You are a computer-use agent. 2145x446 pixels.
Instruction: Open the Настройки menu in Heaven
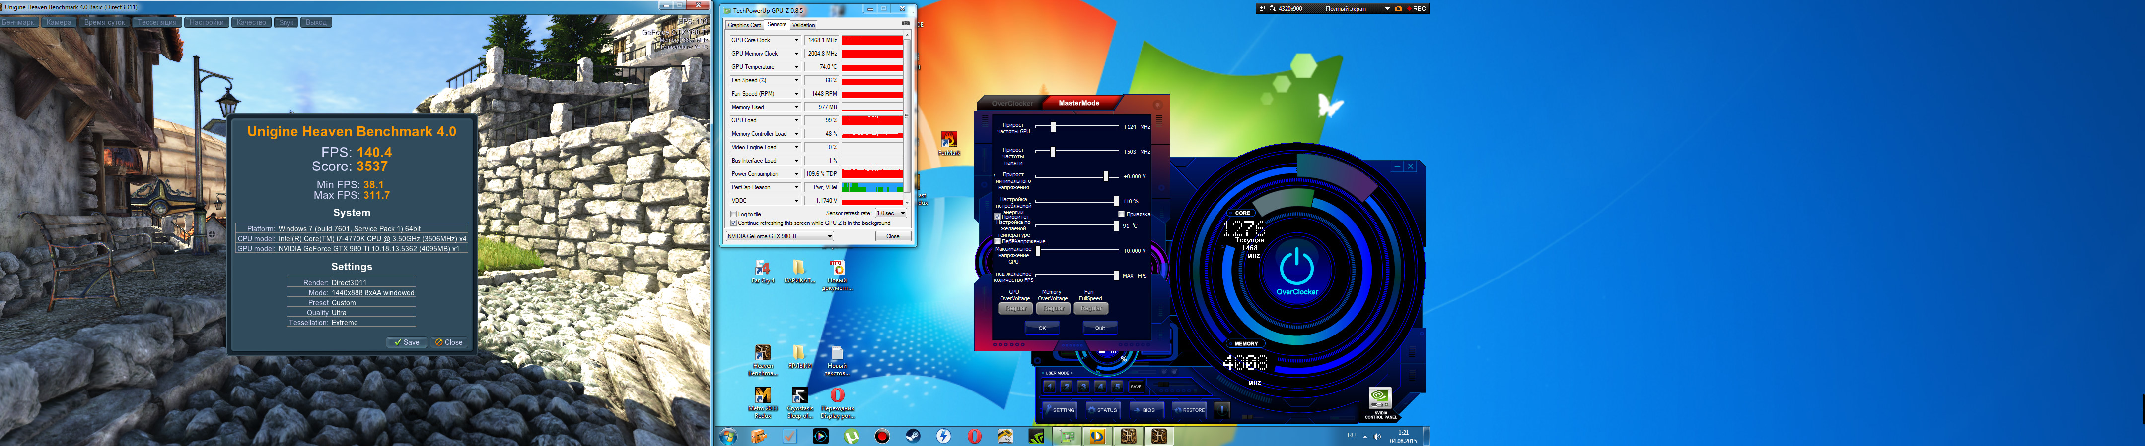point(207,22)
